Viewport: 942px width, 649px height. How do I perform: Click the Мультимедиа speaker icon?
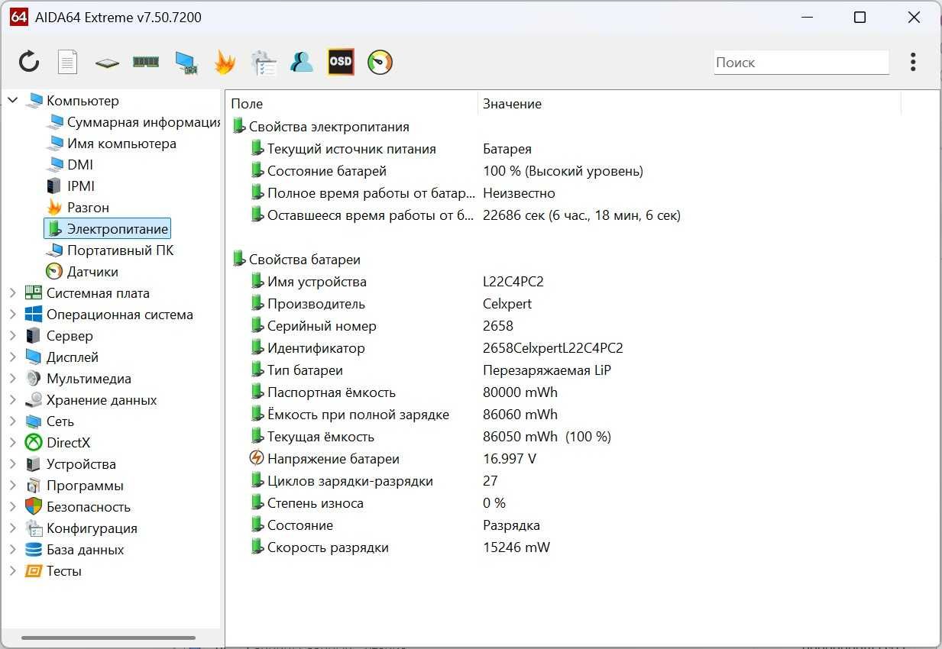(x=33, y=378)
